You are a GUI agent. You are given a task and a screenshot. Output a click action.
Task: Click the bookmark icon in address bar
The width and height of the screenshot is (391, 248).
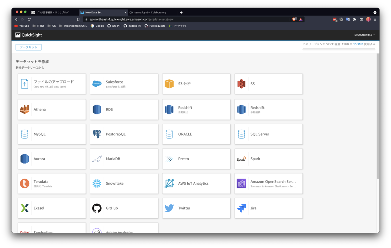[78, 19]
